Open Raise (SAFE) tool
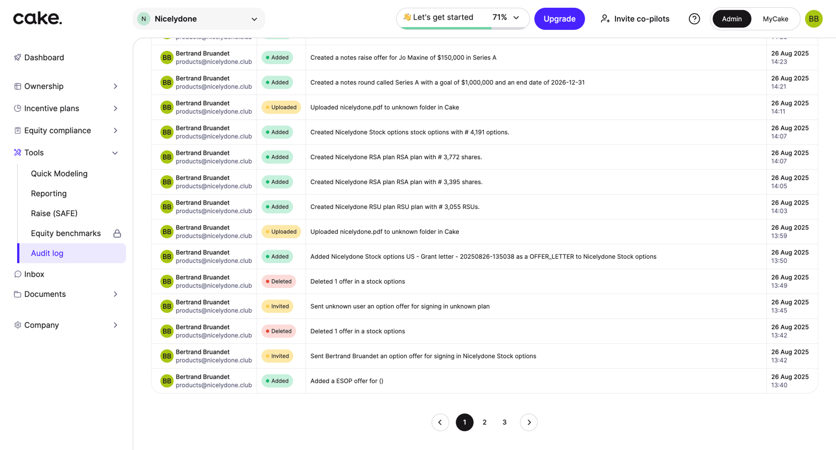 coord(54,213)
